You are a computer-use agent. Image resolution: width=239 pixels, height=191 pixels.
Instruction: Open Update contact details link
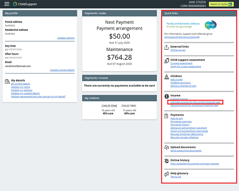(x=62, y=70)
